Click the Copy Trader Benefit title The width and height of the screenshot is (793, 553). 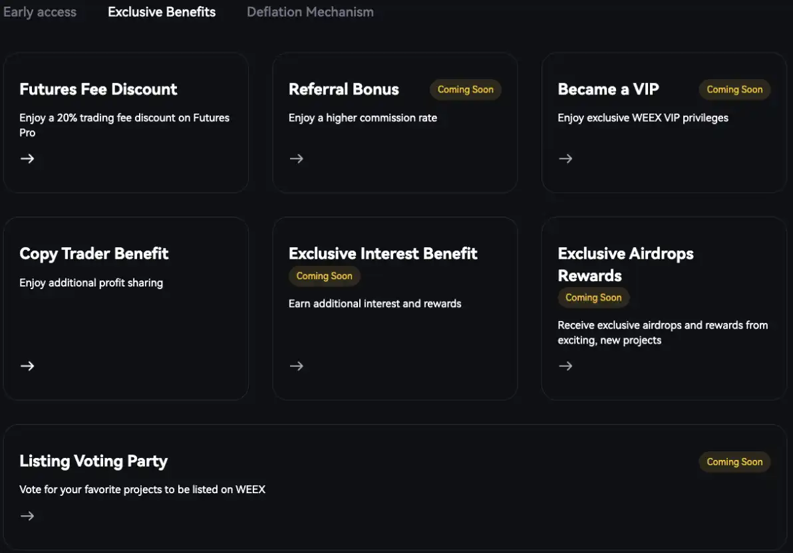(x=94, y=253)
